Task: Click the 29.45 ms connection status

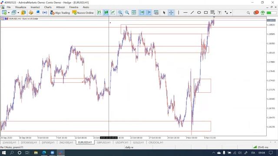Action: coord(261,147)
